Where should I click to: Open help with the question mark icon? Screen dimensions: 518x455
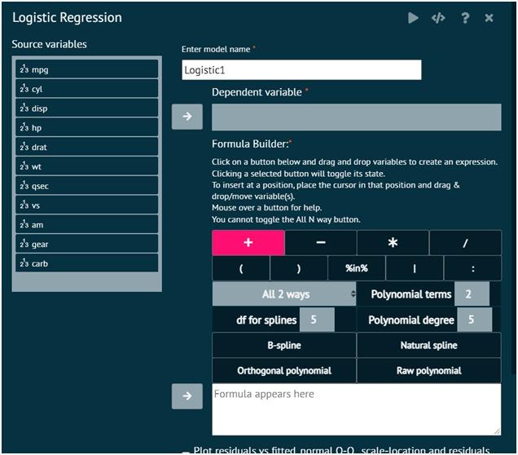point(465,18)
